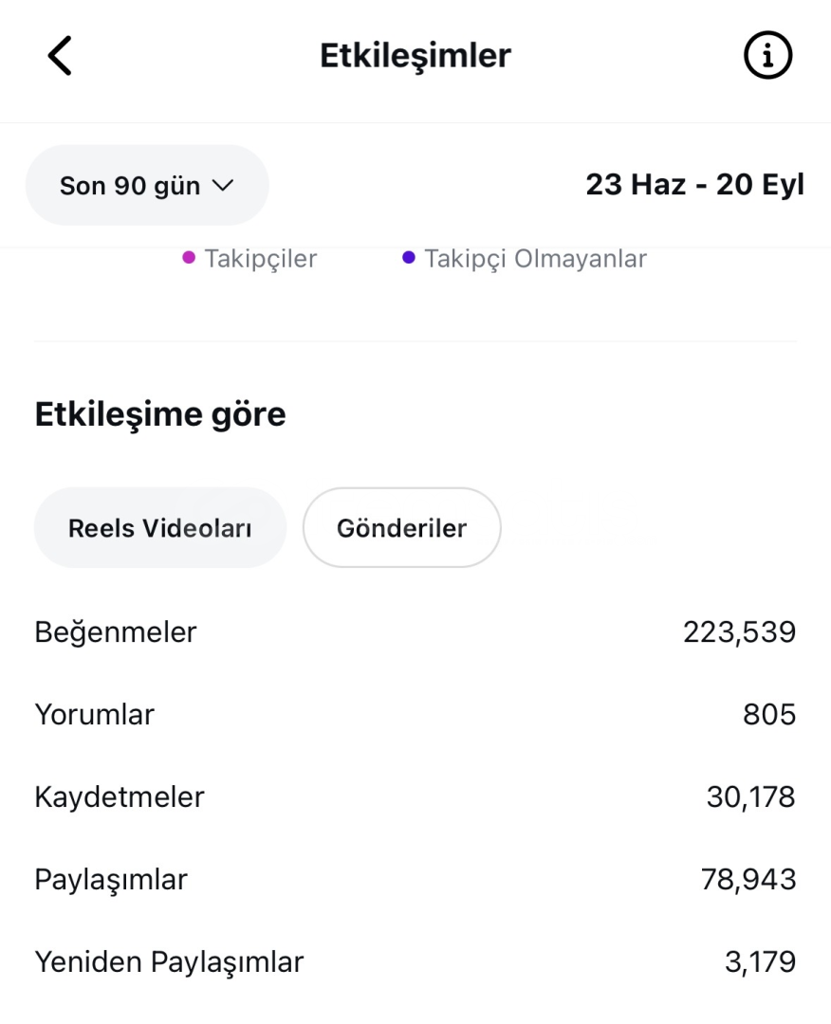This screenshot has height=1024, width=831.
Task: Select the Yorumlar row label
Action: click(94, 715)
